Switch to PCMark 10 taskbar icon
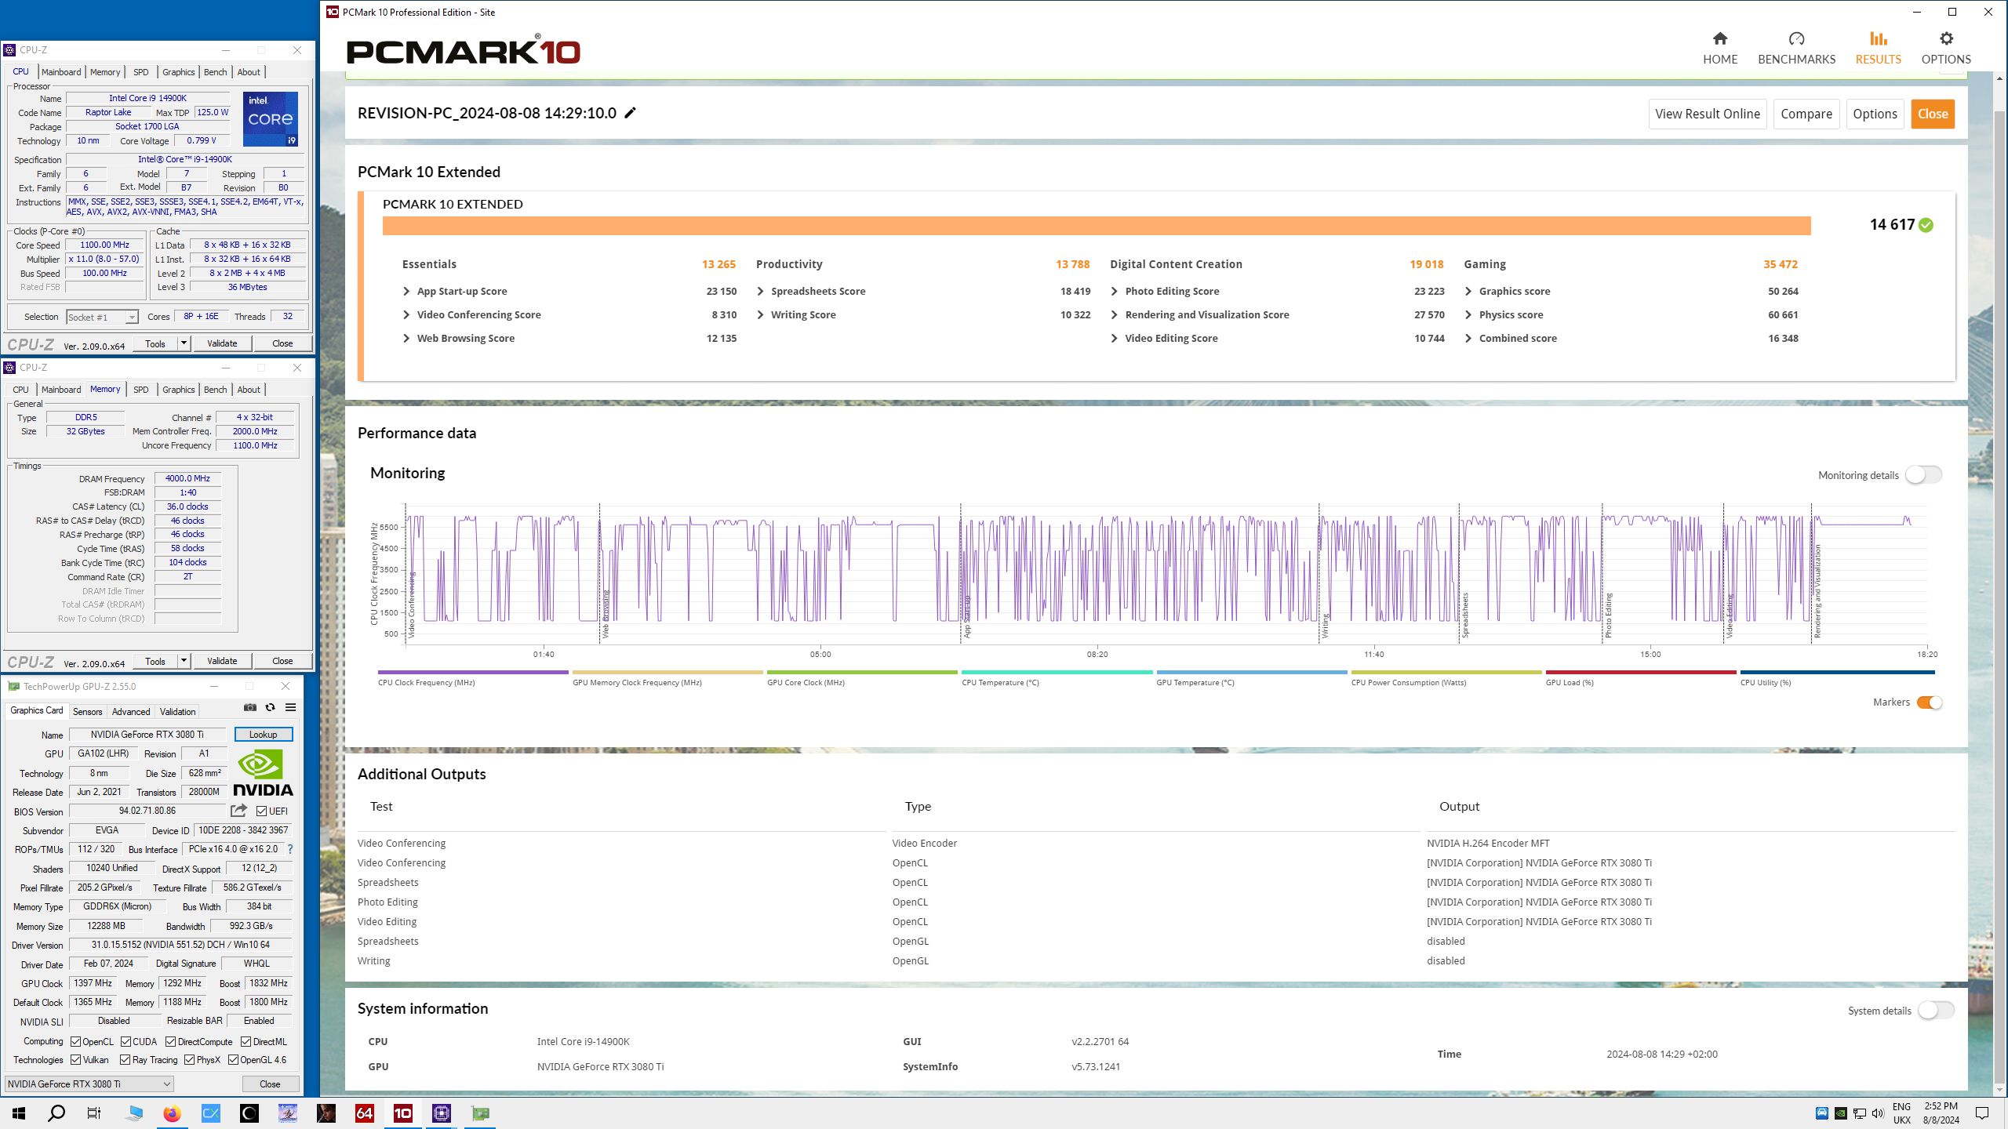This screenshot has height=1129, width=2008. 403,1113
